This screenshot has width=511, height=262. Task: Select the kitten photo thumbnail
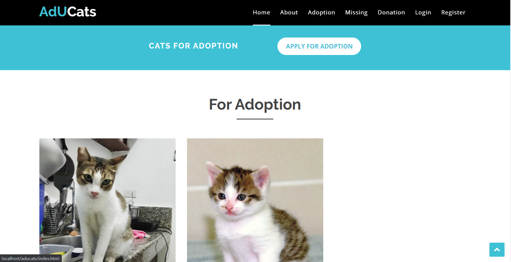255,200
